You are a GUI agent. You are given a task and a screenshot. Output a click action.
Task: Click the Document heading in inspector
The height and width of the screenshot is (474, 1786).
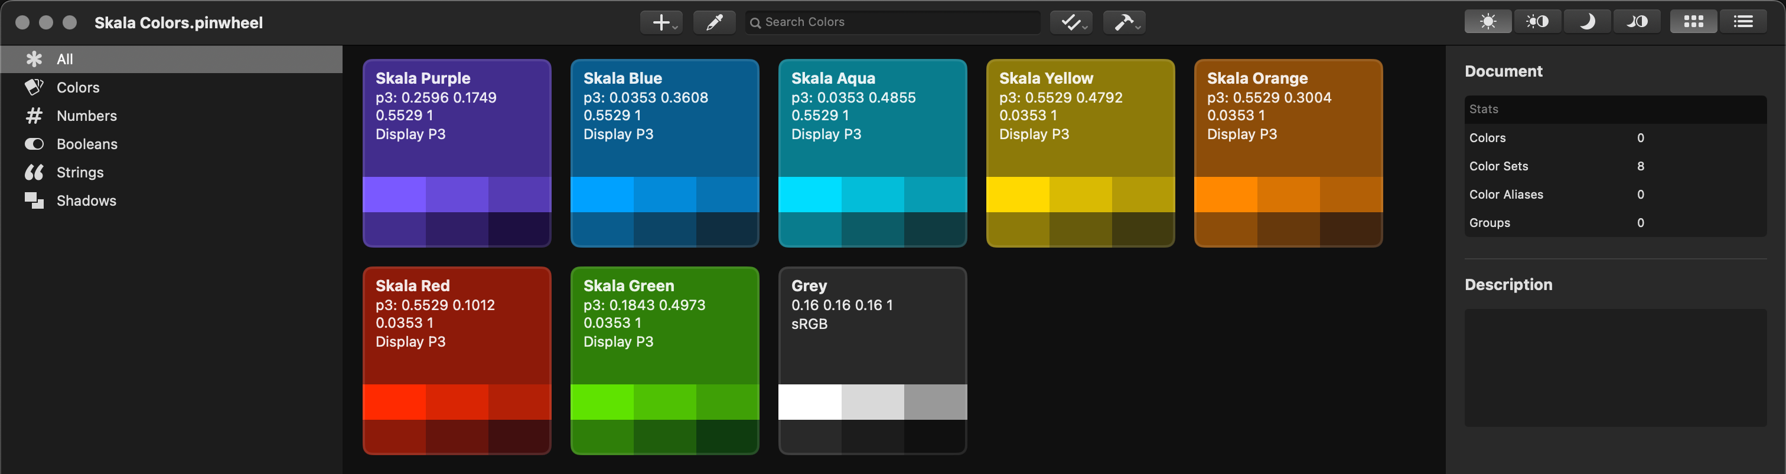point(1503,71)
